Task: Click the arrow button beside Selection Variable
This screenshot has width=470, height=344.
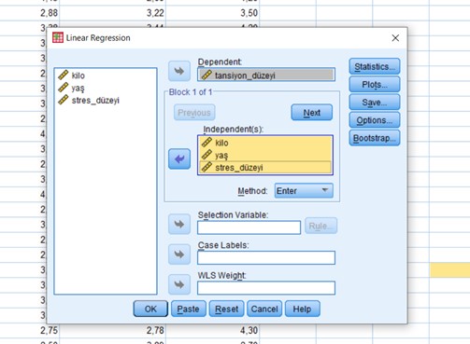Action: click(179, 224)
